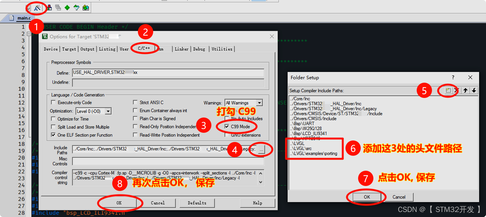The height and width of the screenshot is (217, 486).
Task: Click OK in Options for Target dialog
Action: click(119, 203)
